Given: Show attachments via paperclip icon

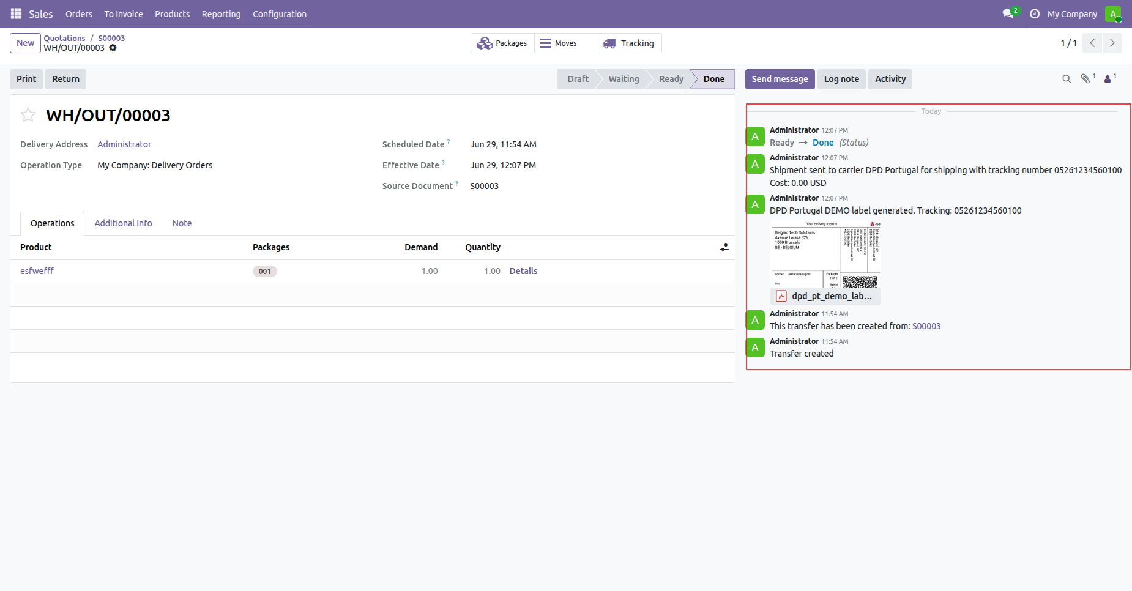Looking at the screenshot, I should (1087, 78).
